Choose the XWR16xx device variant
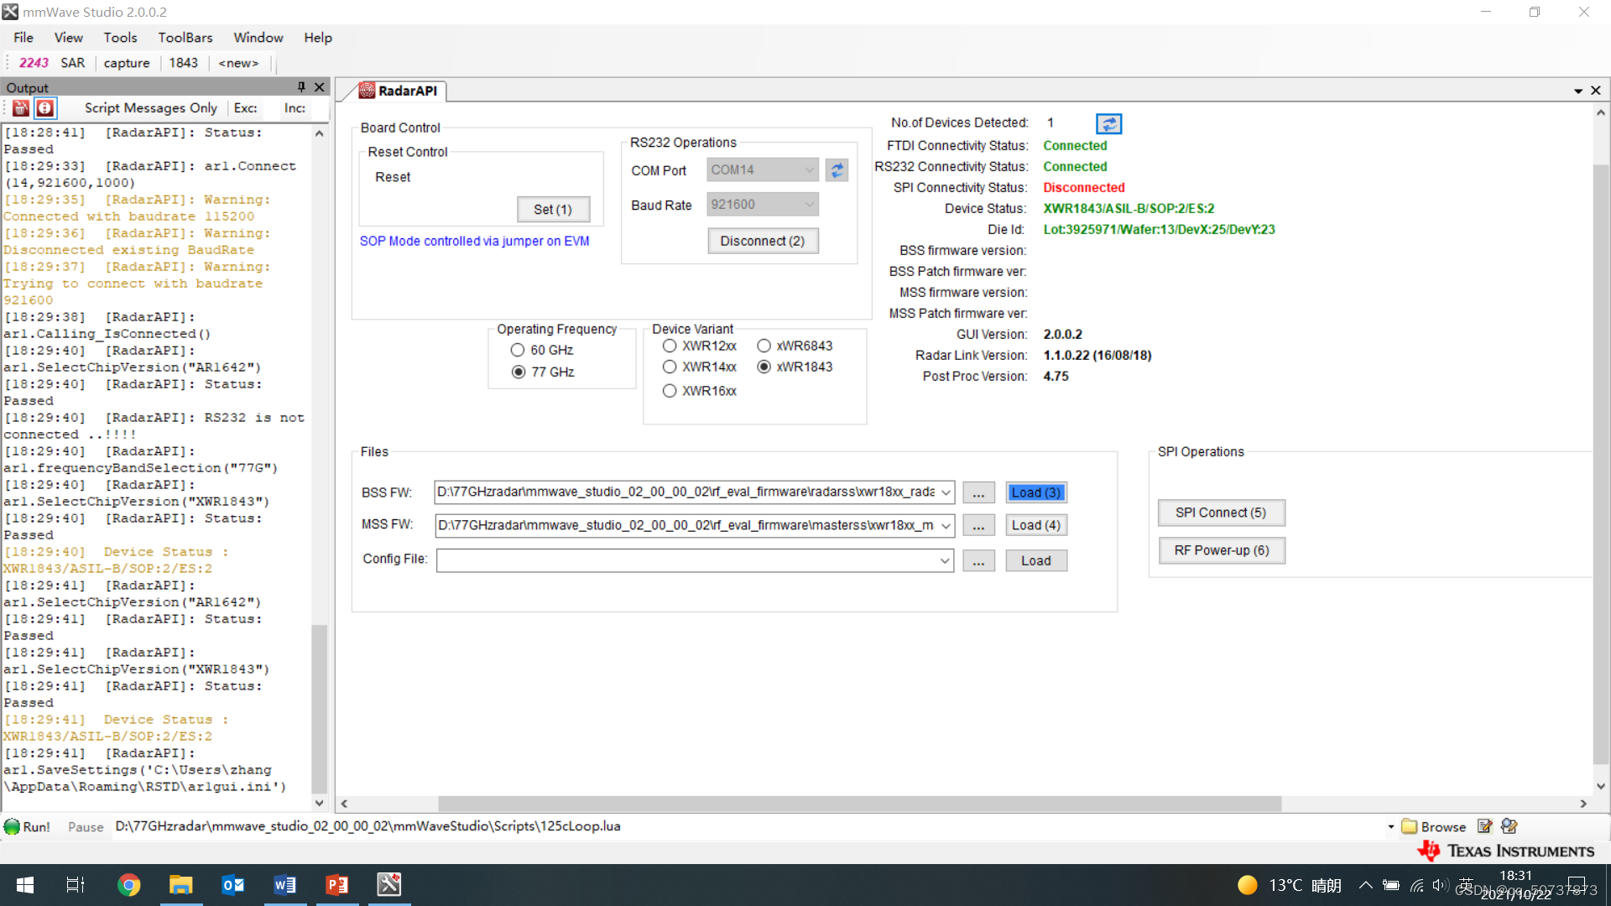 point(670,391)
